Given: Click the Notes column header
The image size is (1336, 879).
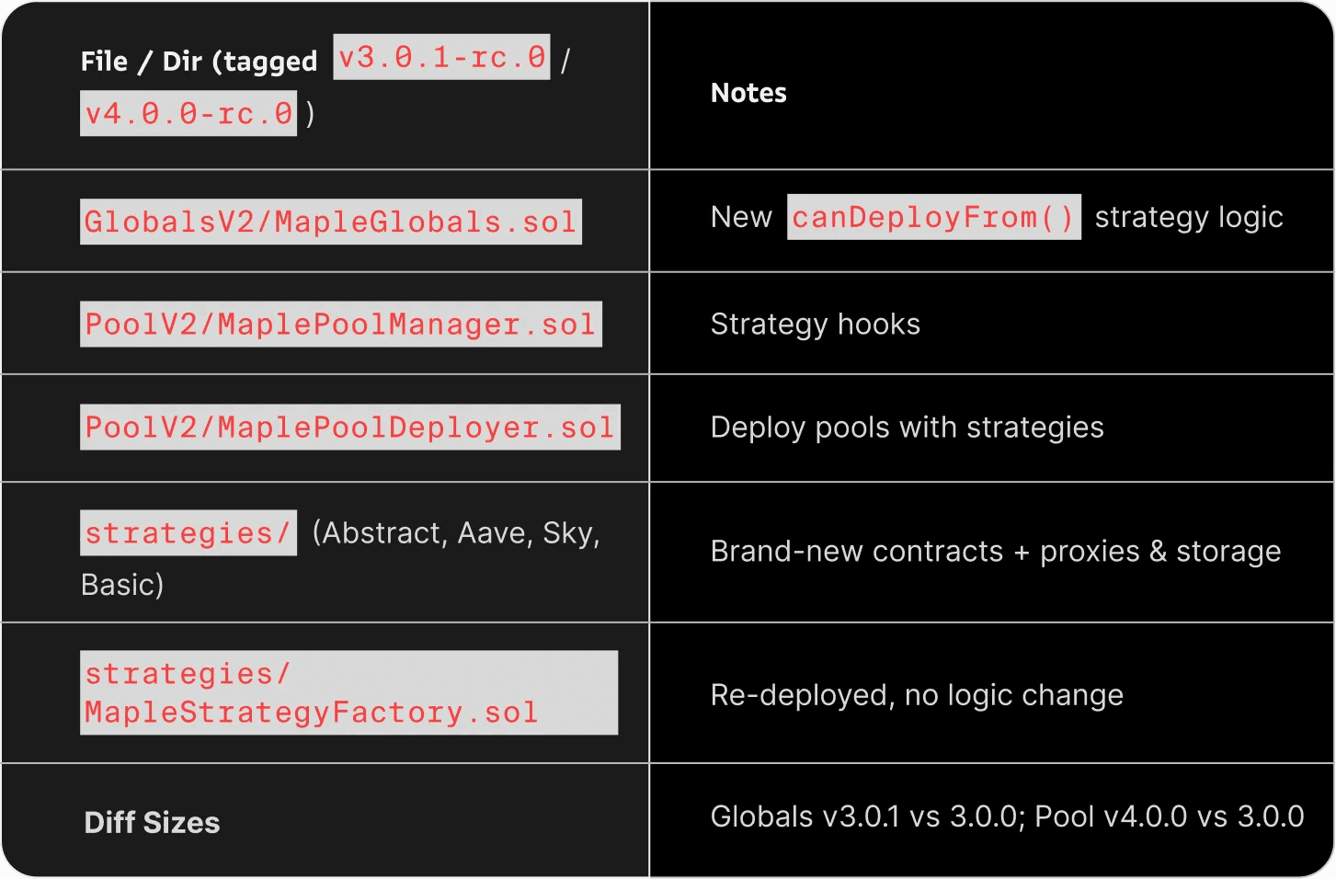Looking at the screenshot, I should pyautogui.click(x=748, y=93).
